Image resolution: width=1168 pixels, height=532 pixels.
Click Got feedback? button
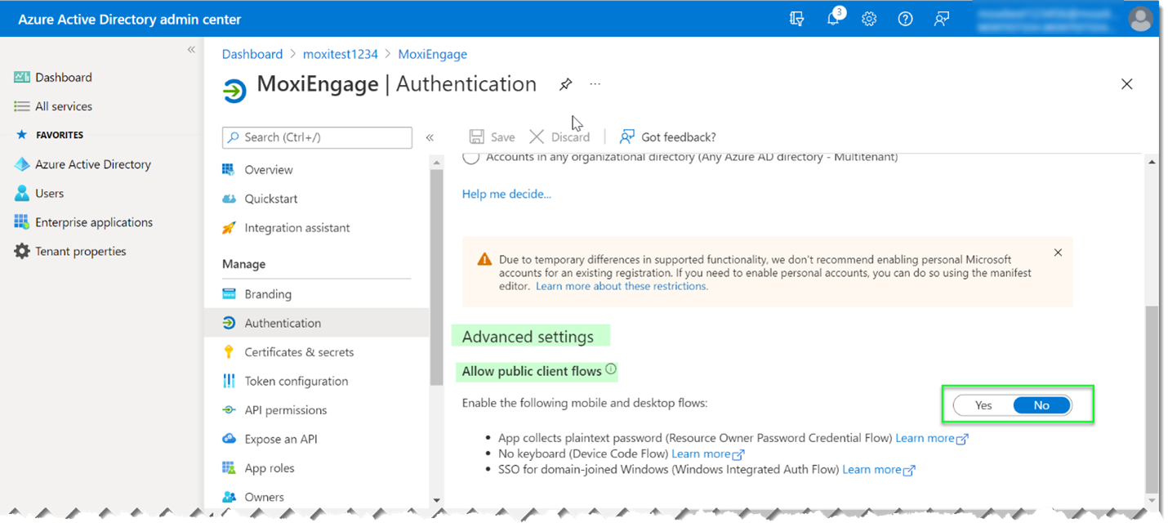pos(668,136)
